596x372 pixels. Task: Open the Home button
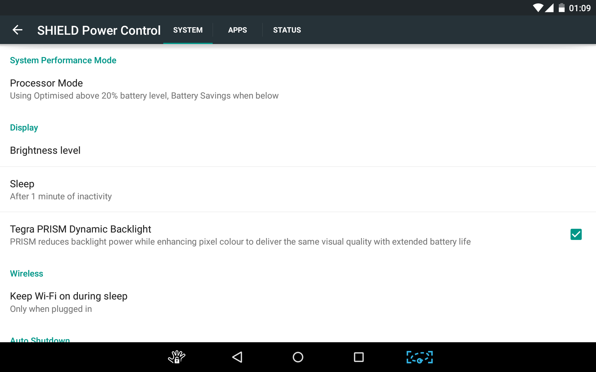tap(298, 357)
